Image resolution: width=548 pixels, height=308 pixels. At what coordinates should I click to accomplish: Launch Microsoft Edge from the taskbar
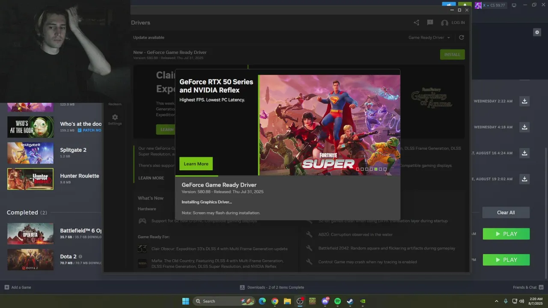262,301
